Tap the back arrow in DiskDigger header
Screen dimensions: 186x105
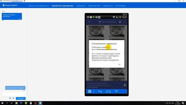pyautogui.click(x=89, y=22)
